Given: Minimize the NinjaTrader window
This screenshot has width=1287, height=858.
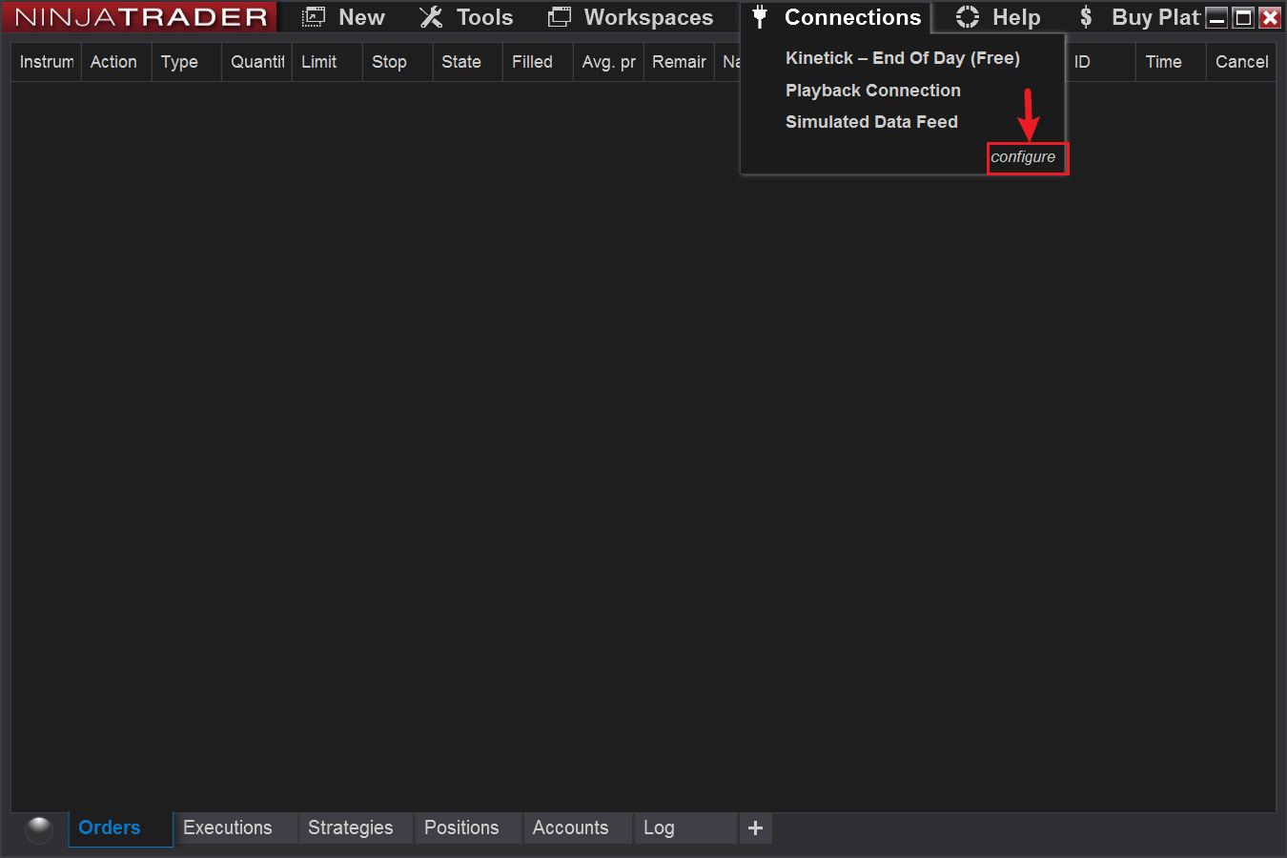Looking at the screenshot, I should (1216, 17).
